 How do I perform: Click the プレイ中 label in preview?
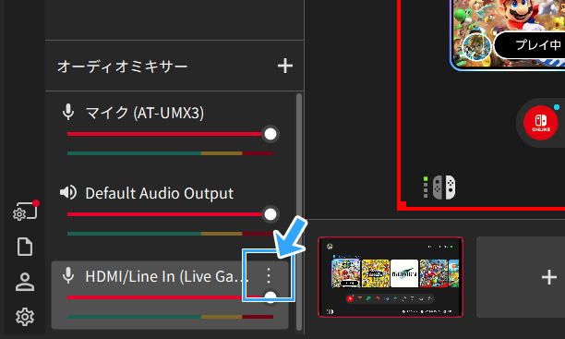(x=537, y=44)
